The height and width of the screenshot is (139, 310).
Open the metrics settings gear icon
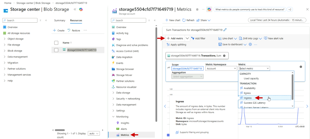[250, 45]
